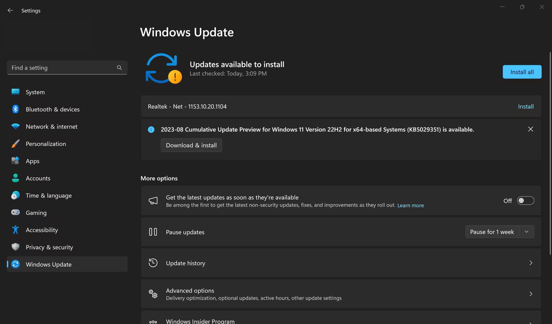Click 'Realtek - Net - 1153.10.20.1104' text
The image size is (552, 324).
[x=187, y=107]
